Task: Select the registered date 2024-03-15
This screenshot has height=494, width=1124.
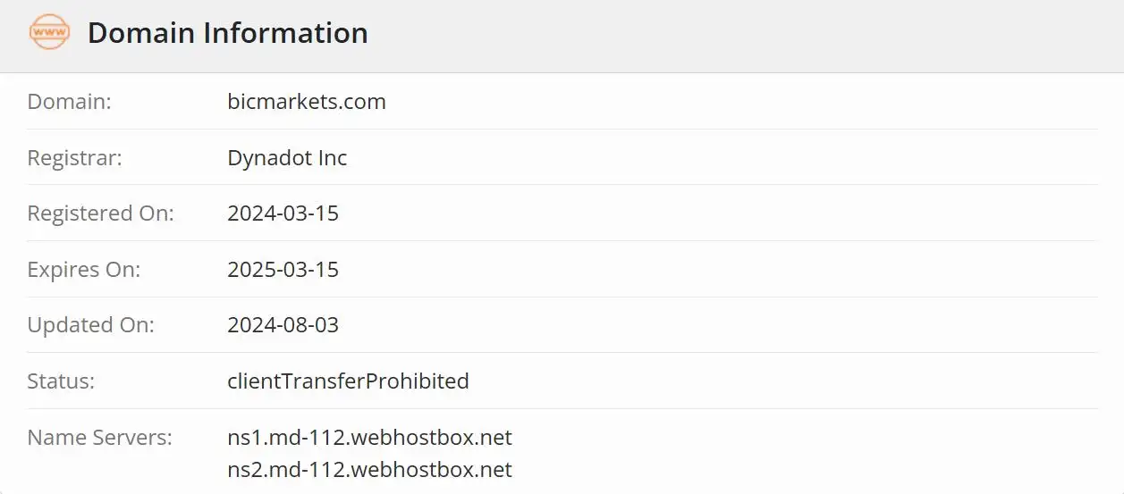Action: 283,214
